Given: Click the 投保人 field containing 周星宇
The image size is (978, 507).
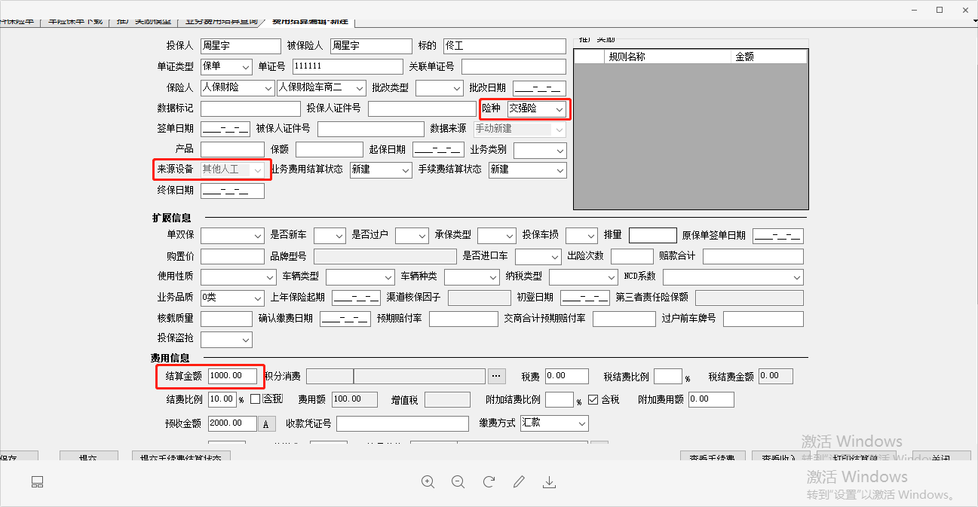Looking at the screenshot, I should pos(241,47).
